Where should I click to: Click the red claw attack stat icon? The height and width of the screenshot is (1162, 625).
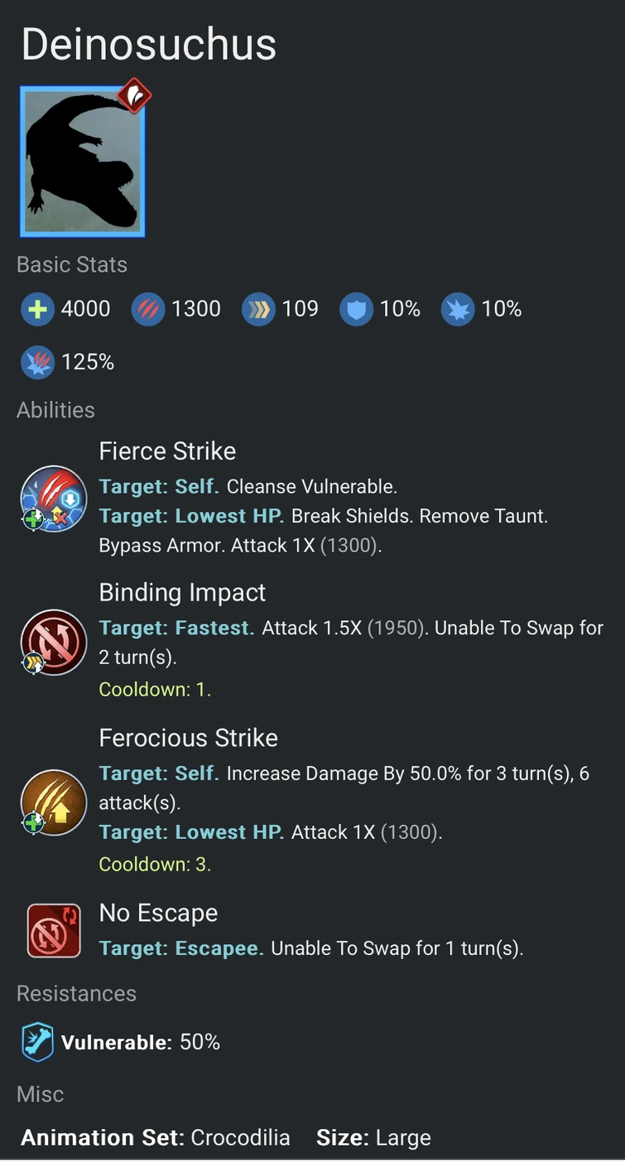coord(147,310)
